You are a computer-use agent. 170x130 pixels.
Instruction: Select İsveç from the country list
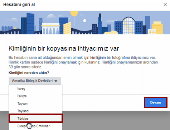[x=35, y=88]
